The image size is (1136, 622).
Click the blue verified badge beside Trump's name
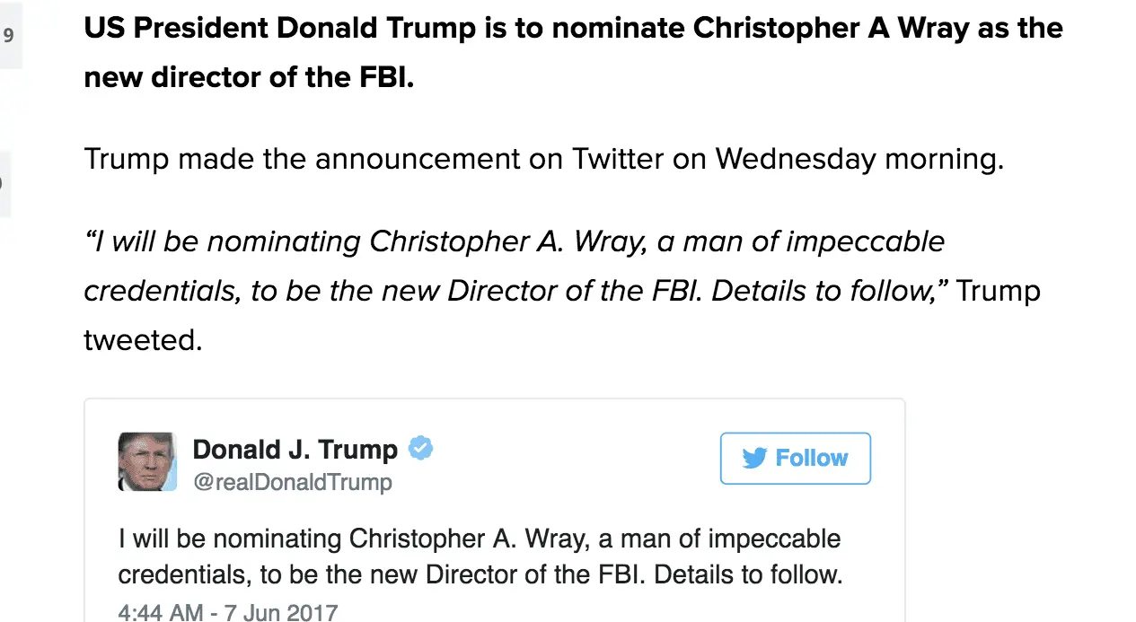[x=420, y=447]
